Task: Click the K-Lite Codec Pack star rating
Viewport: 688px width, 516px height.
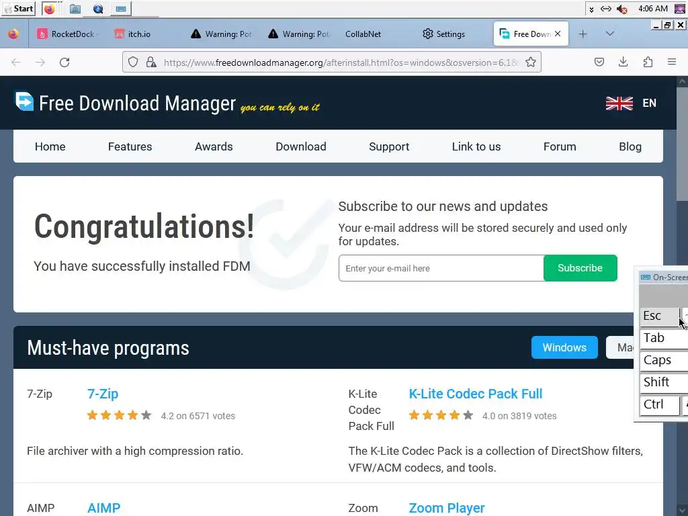Action: 441,415
